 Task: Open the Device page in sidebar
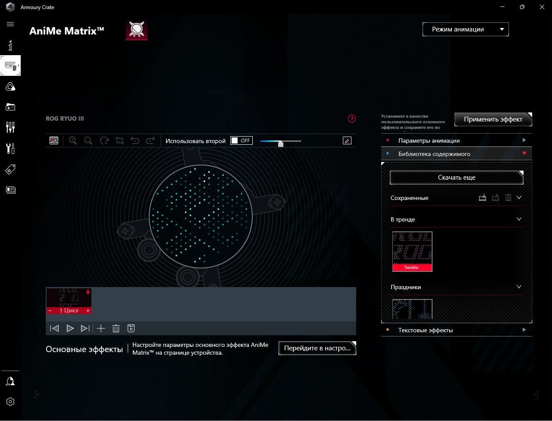click(10, 66)
